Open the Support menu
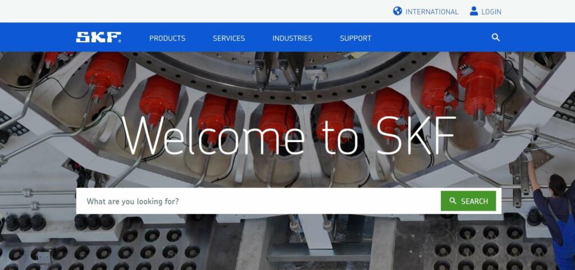The image size is (575, 270). pos(355,38)
